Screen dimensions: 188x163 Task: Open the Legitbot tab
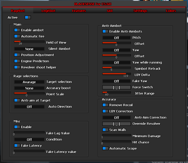(x=49, y=11)
